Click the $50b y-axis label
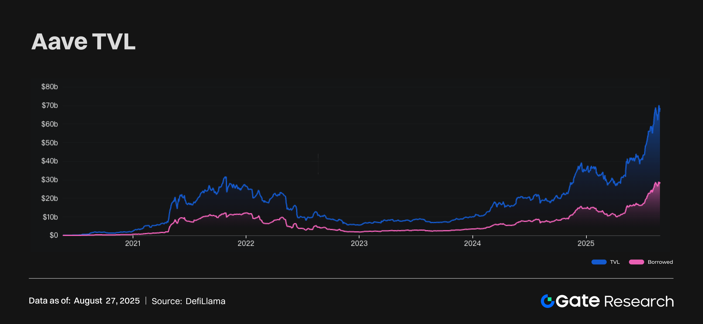The image size is (703, 324). (x=50, y=143)
